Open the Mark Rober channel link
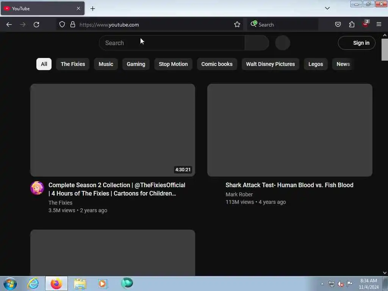Image resolution: width=388 pixels, height=291 pixels. click(239, 194)
